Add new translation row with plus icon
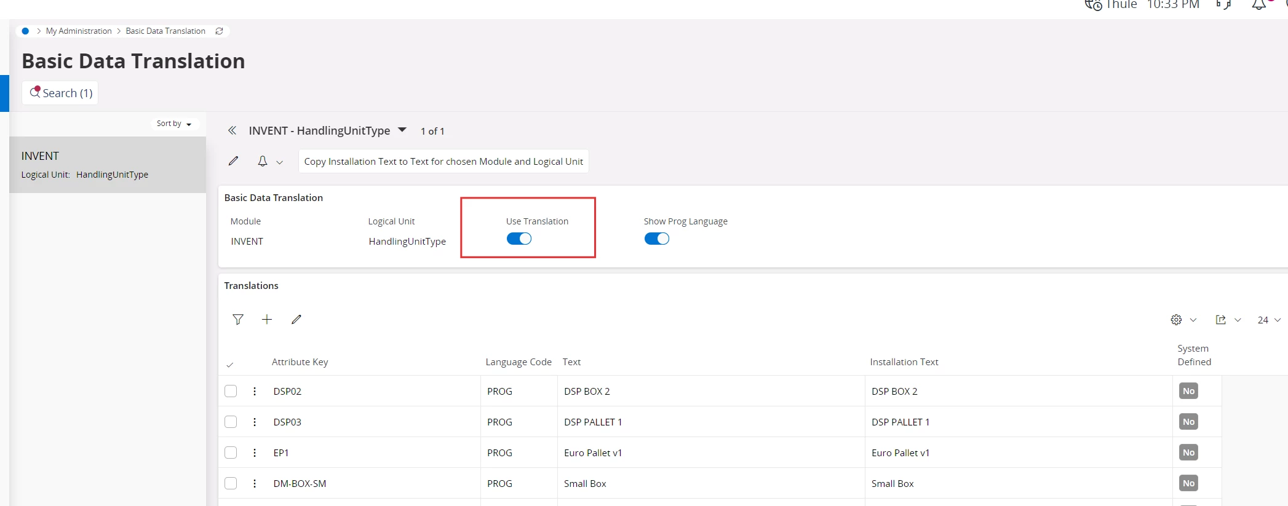The width and height of the screenshot is (1288, 506). [267, 319]
